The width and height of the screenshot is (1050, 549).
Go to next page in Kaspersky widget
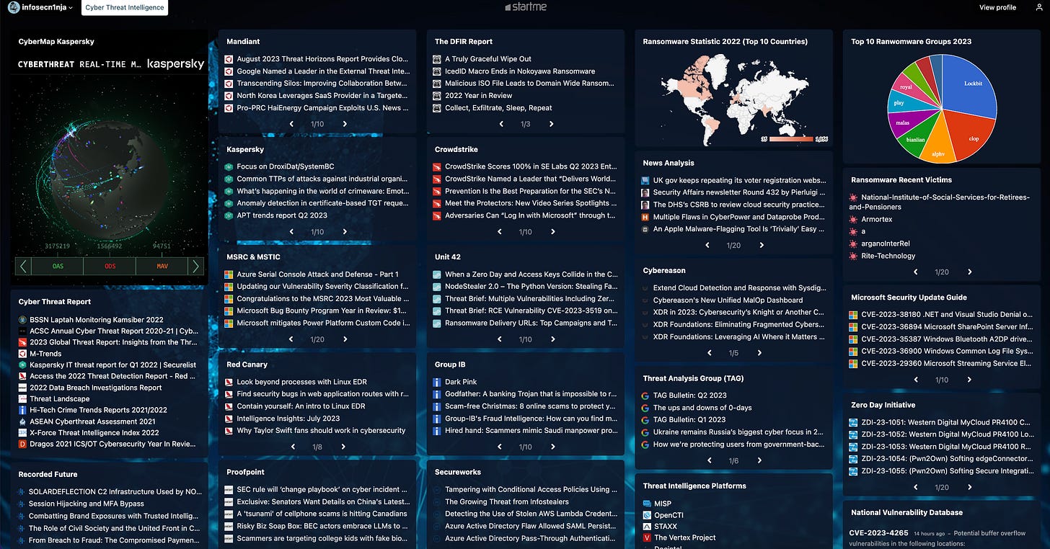point(345,232)
